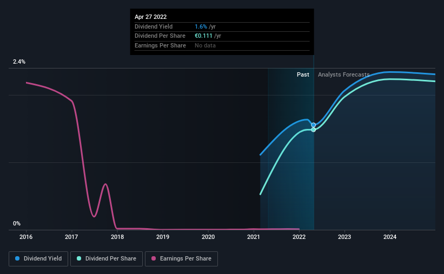Click the 2024 x-axis label
The height and width of the screenshot is (274, 444).
[x=390, y=237]
